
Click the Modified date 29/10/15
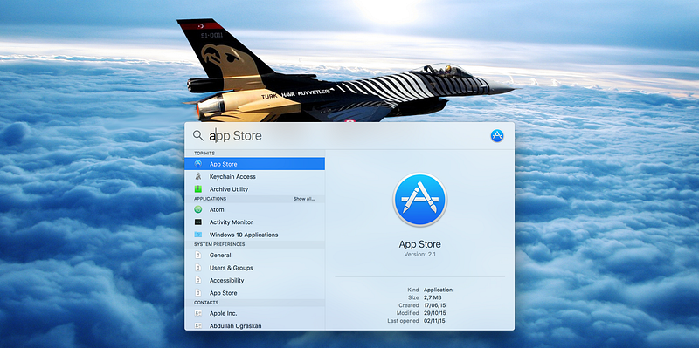point(434,313)
